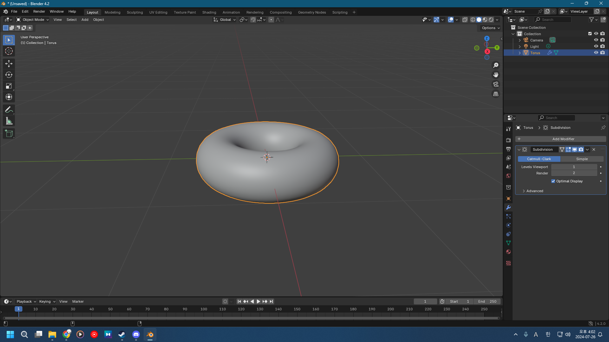Open the Add menu in viewport header

[85, 20]
